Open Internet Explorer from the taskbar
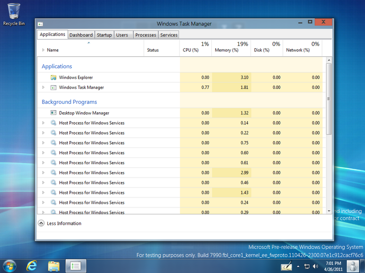This screenshot has width=365, height=273. [32, 265]
